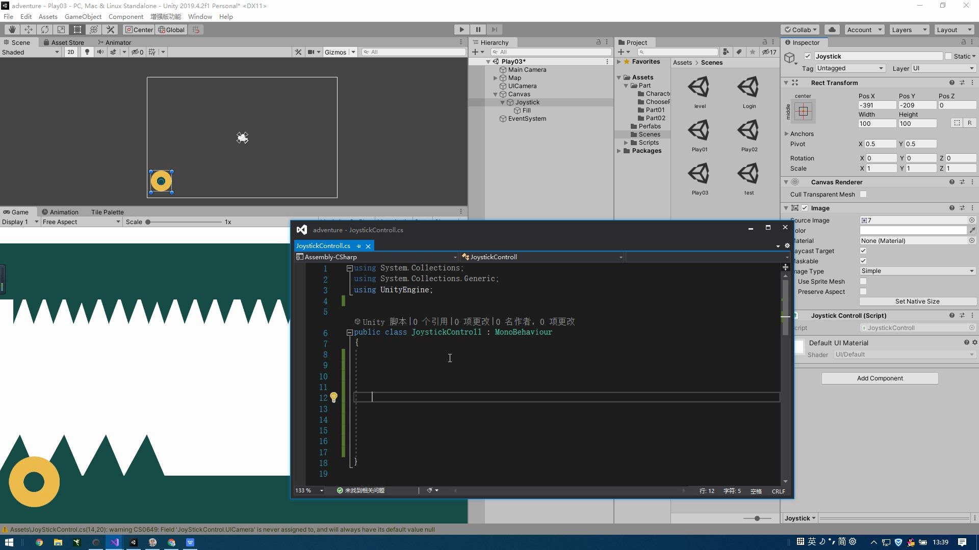Expand the Map object in Hierarchy
The width and height of the screenshot is (979, 550).
coord(495,78)
